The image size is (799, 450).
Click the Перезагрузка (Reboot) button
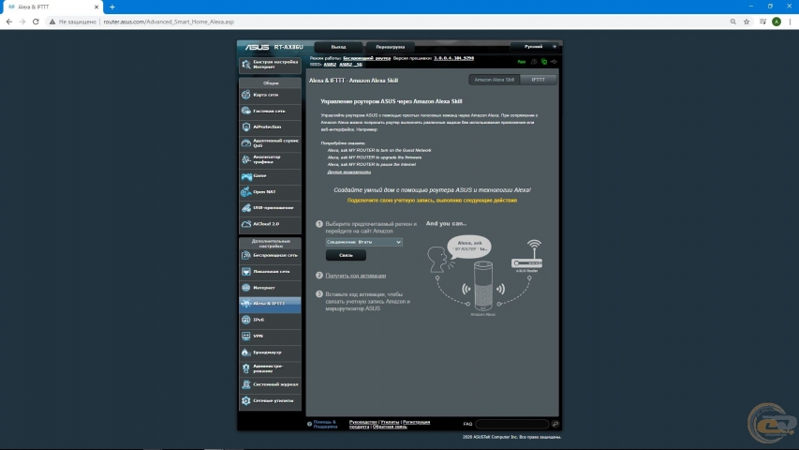point(390,47)
